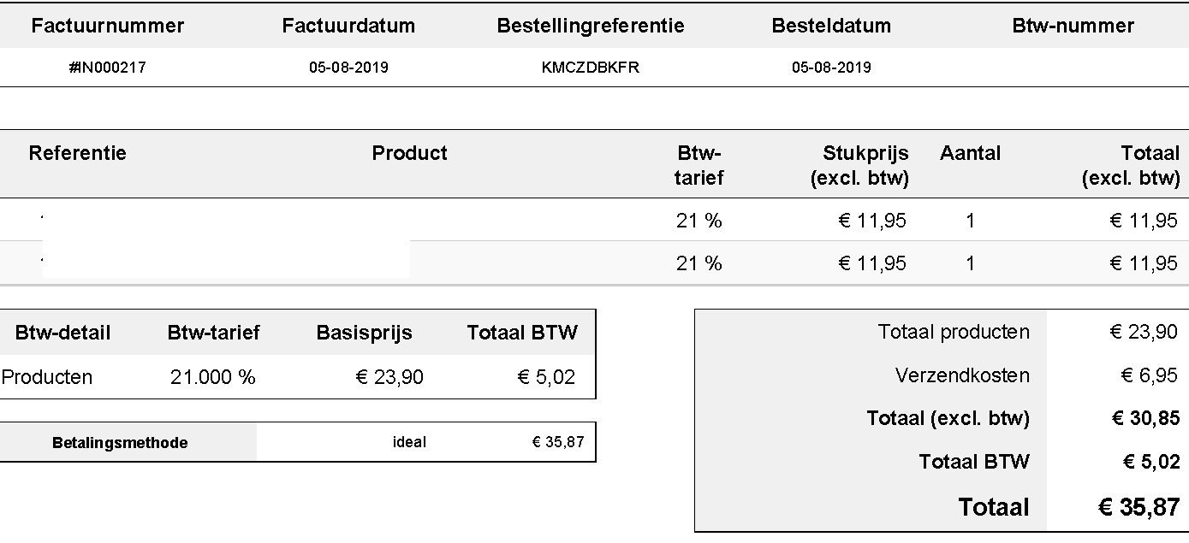Click the Btw-nummer header
Image resolution: width=1189 pixels, height=543 pixels.
coord(1073,26)
